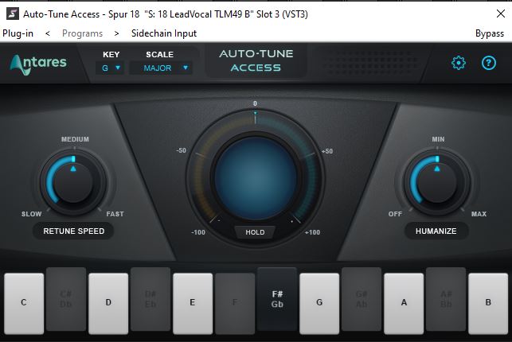Toggle the D key on keyboard
512x342 pixels.
[108, 304]
